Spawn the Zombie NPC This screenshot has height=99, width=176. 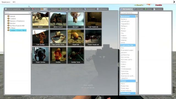pyautogui.click(x=58, y=55)
